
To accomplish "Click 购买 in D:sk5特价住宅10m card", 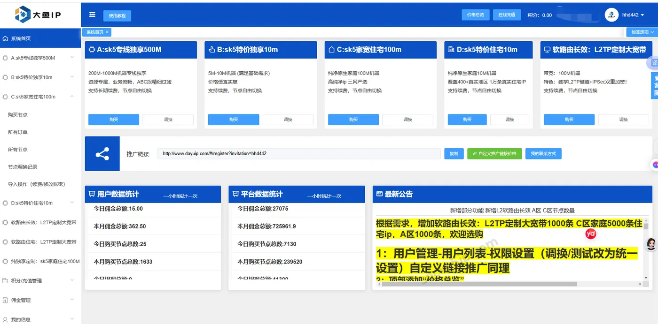I will [467, 120].
